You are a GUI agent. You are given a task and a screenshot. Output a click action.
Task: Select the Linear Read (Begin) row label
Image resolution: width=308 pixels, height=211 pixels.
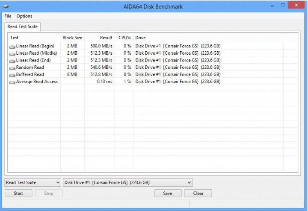point(35,46)
